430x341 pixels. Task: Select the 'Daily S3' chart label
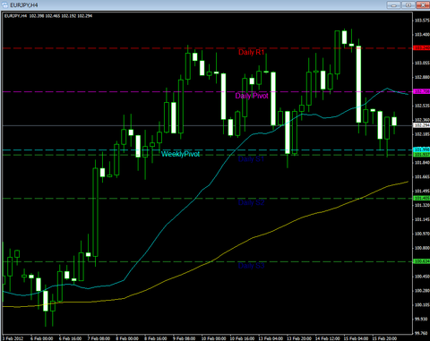point(252,266)
